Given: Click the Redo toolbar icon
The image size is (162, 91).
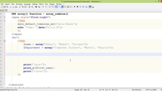Looking at the screenshot, I should point(32,7).
